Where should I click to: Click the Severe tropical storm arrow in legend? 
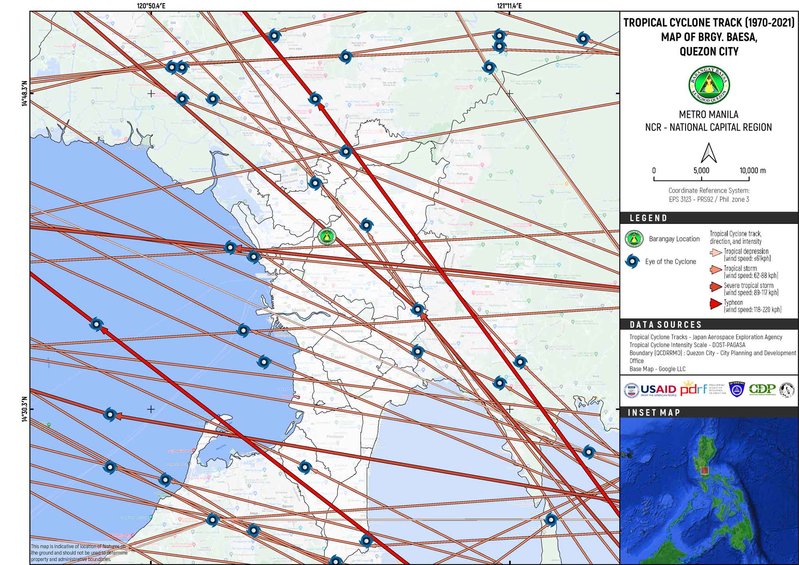click(x=716, y=287)
